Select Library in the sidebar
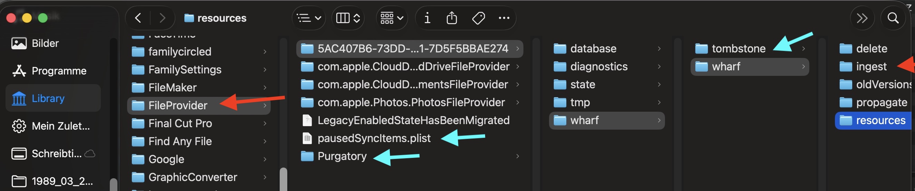 [48, 98]
